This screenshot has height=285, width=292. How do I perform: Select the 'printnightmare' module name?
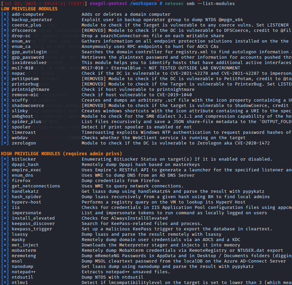[31, 90]
